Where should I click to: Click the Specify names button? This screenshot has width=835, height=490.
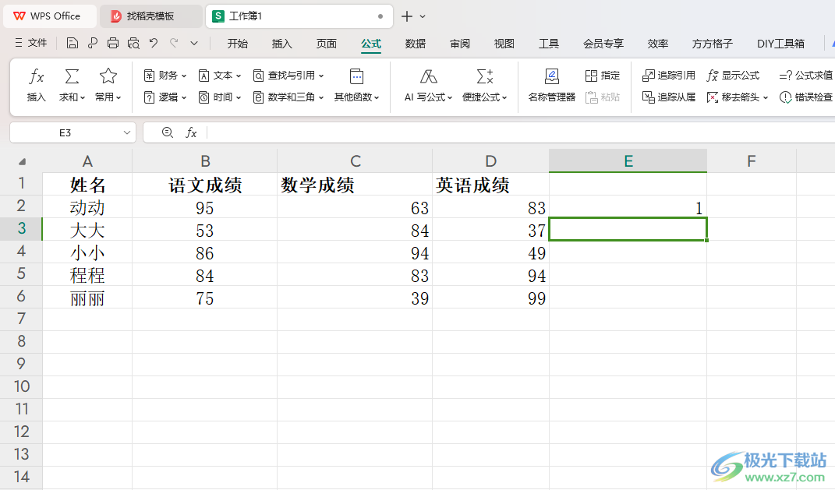(x=603, y=76)
